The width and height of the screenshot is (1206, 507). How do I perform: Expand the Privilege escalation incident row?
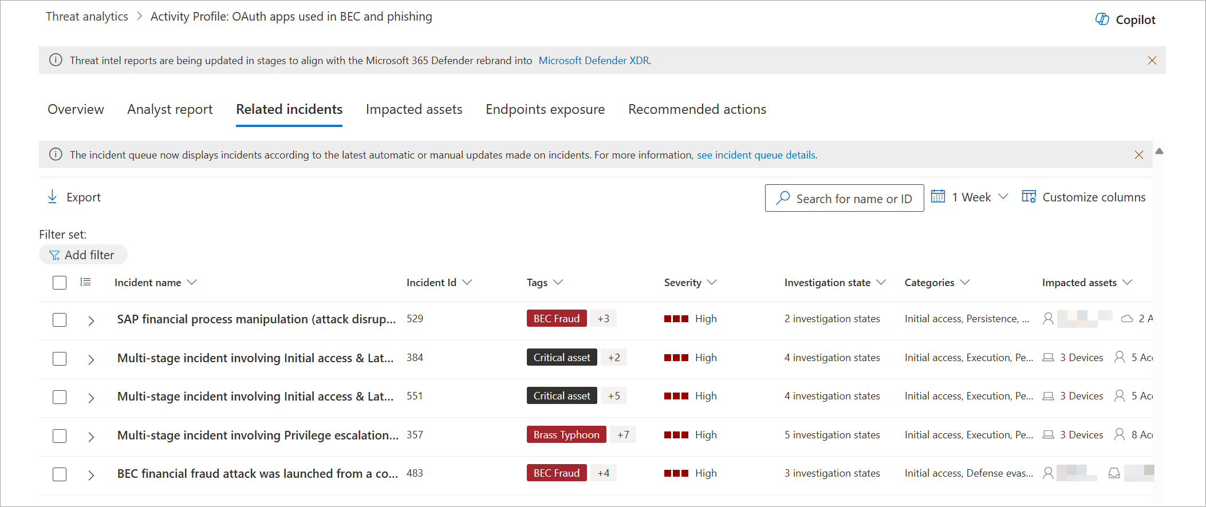91,437
